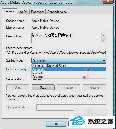
Task: Click the Stop service button
Action: tap(43, 87)
